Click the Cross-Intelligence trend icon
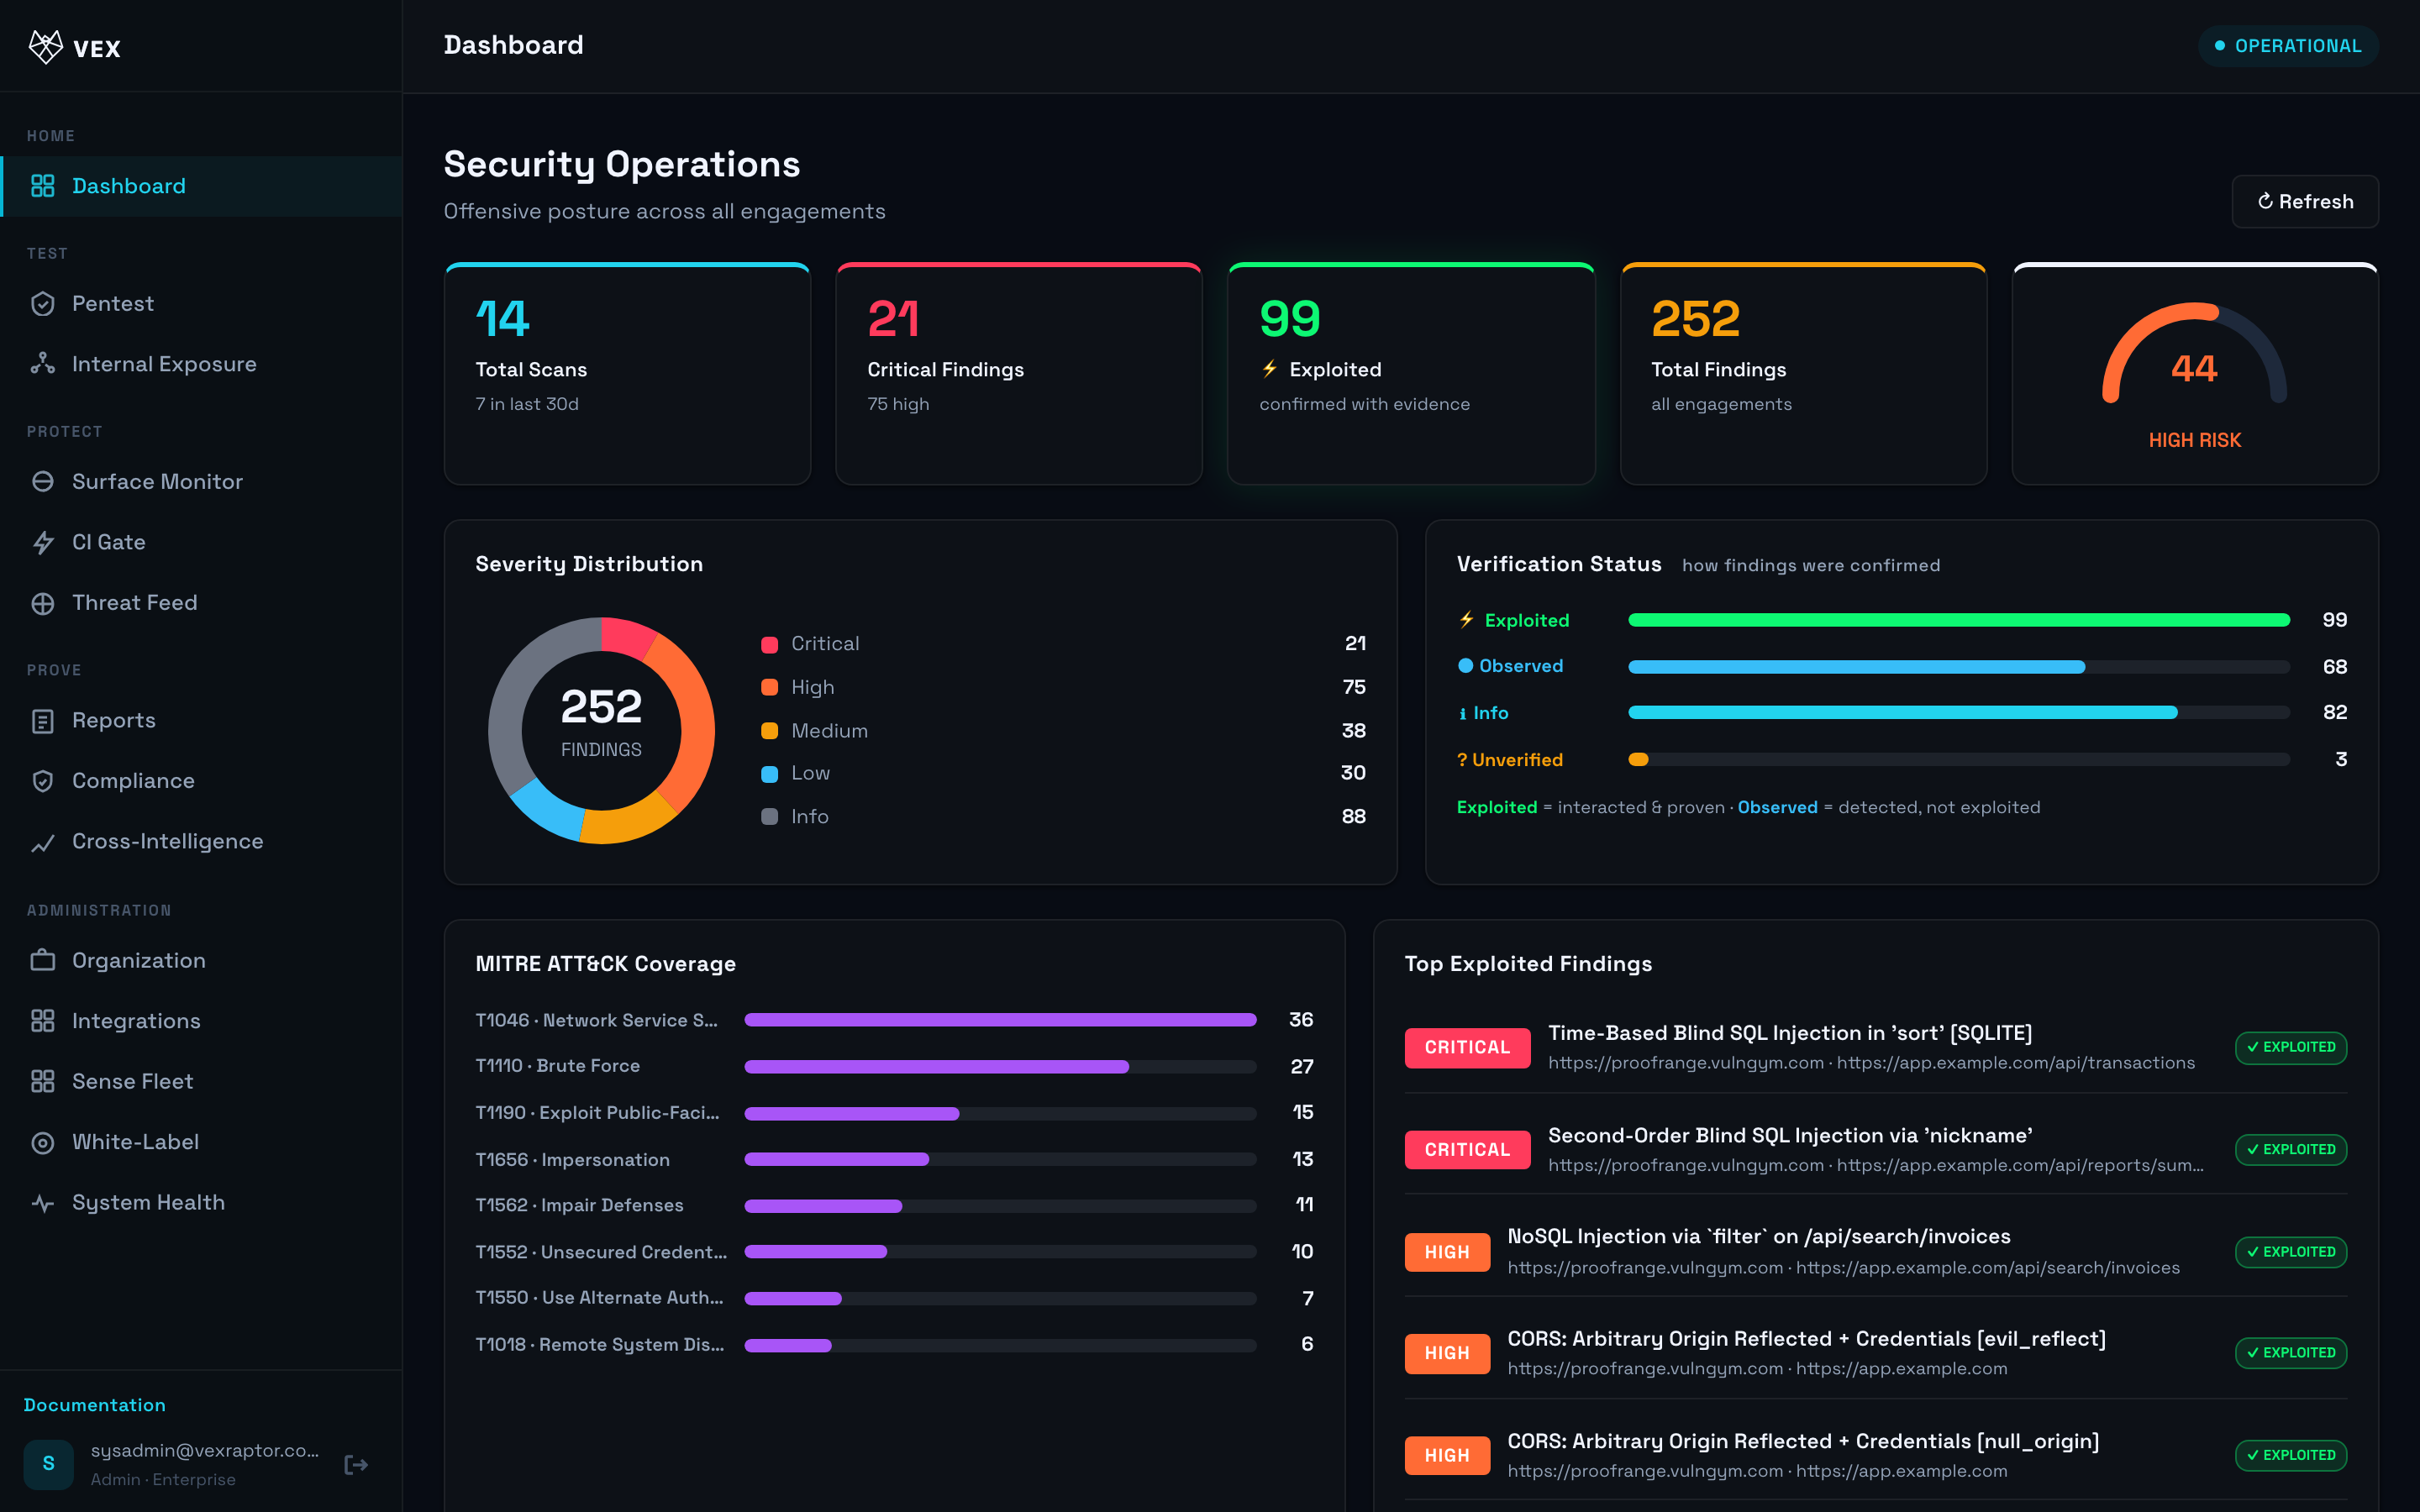The width and height of the screenshot is (2420, 1512). click(43, 842)
